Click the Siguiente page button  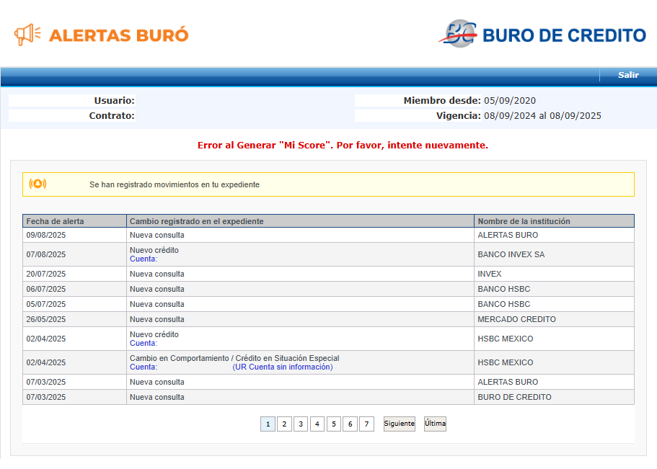pos(400,424)
